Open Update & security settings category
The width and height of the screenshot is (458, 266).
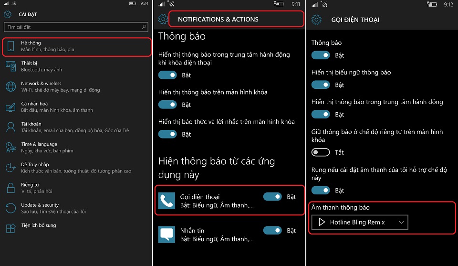pos(76,208)
